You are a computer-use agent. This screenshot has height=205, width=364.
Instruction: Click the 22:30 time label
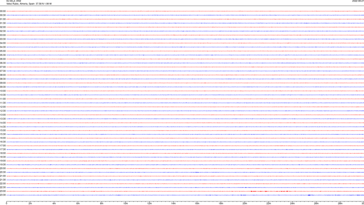click(x=3, y=187)
